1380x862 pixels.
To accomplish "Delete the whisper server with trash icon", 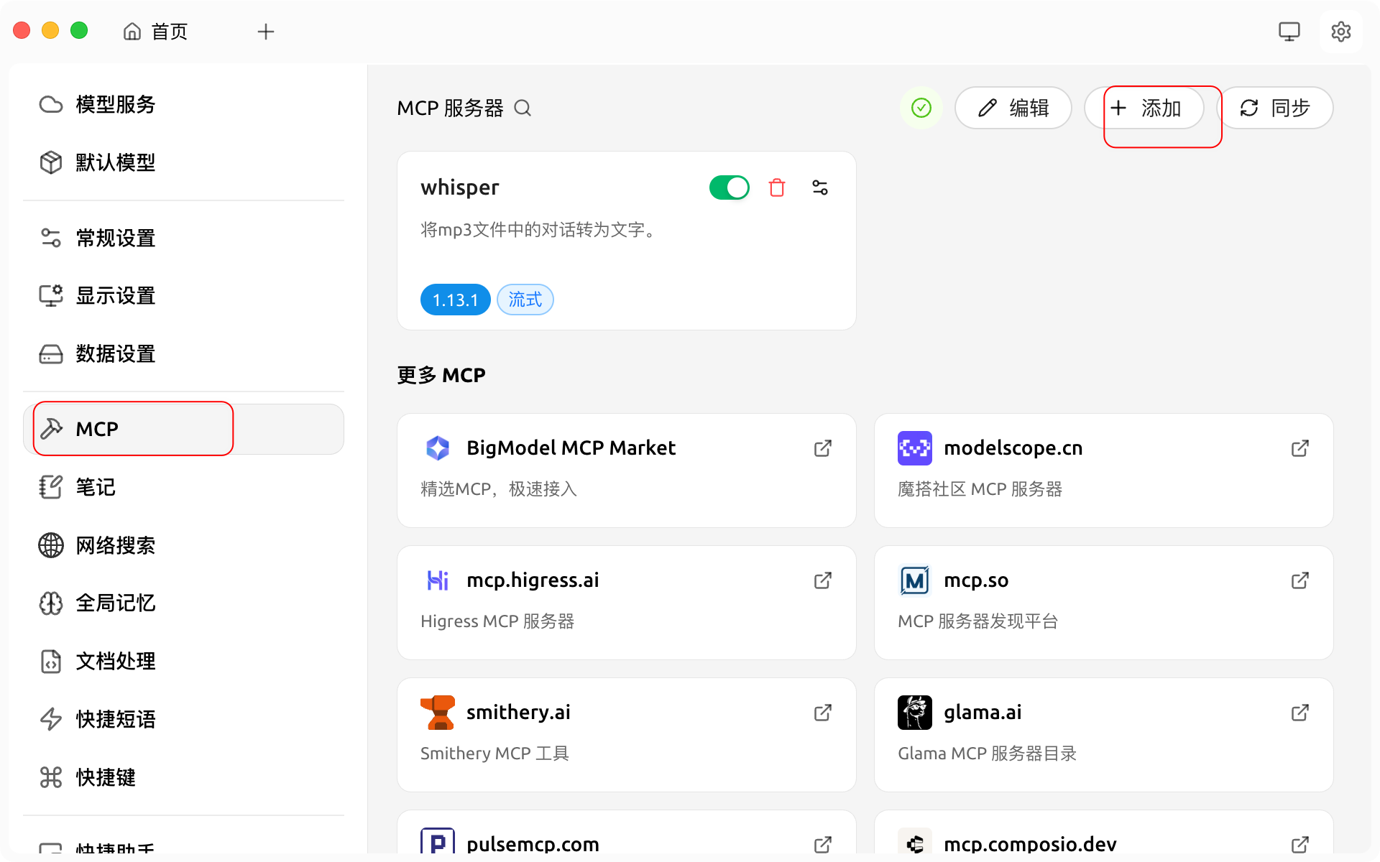I will coord(776,187).
